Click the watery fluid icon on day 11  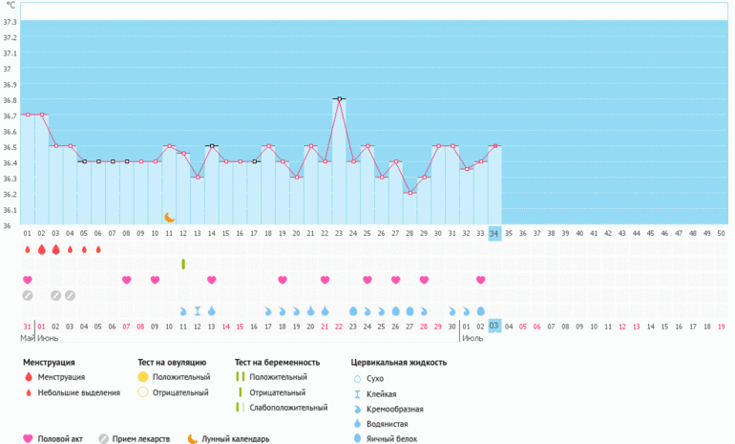click(x=183, y=311)
